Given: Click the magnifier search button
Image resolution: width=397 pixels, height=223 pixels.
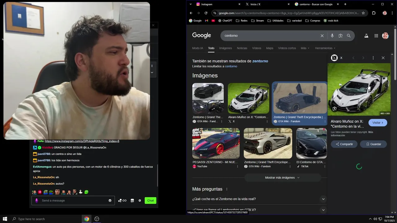Looking at the screenshot, I should 349,36.
